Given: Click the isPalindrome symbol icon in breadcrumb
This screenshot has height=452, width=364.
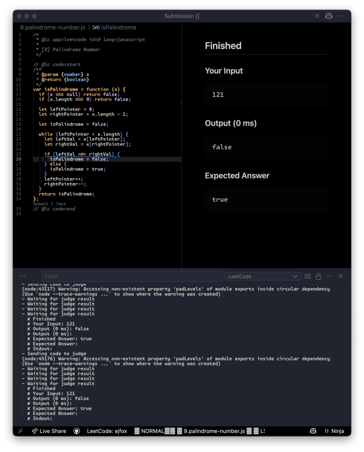Looking at the screenshot, I should click(x=96, y=27).
